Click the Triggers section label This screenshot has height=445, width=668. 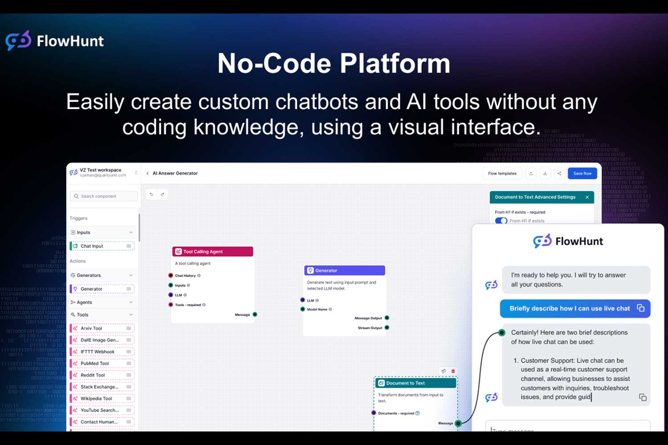[x=78, y=218]
